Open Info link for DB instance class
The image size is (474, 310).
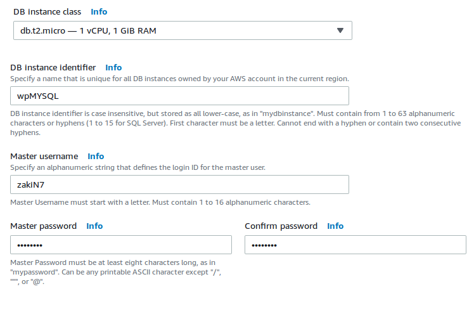coord(99,11)
